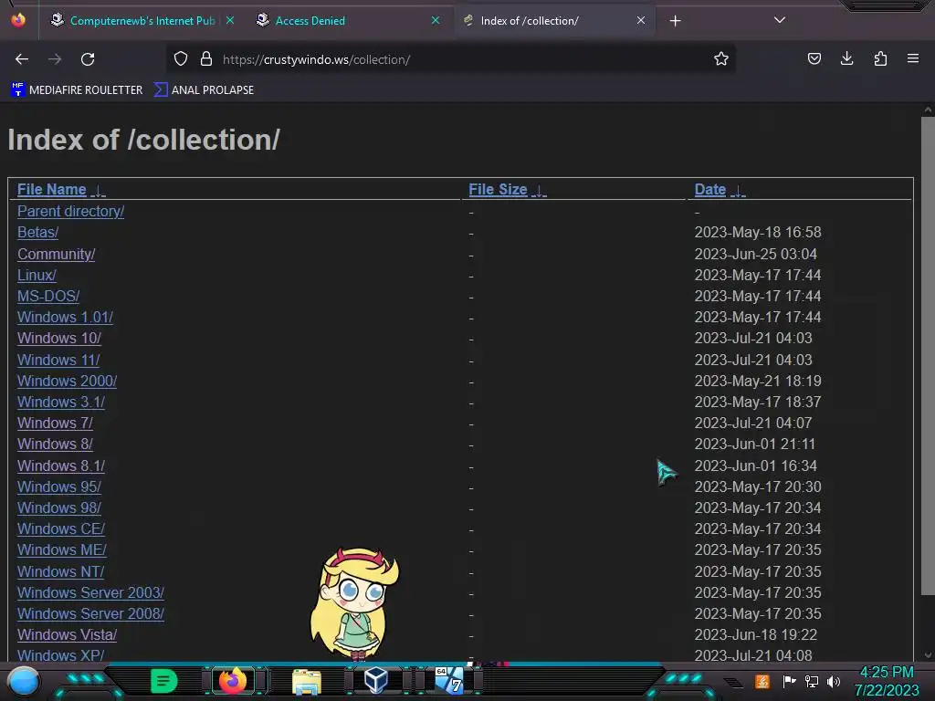Viewport: 935px width, 701px height.
Task: View site security padlock info
Action: [x=206, y=59]
